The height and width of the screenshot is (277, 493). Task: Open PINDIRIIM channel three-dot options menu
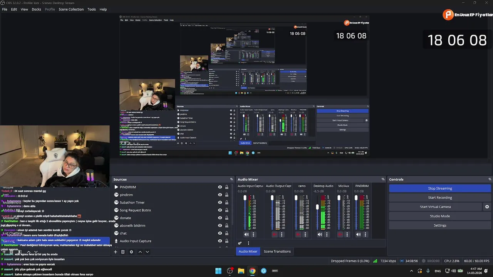365,234
